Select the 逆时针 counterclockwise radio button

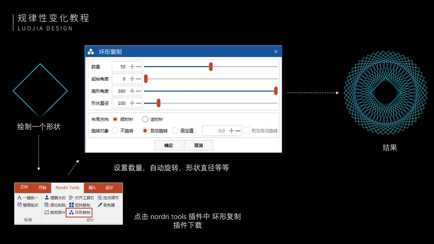pyautogui.click(x=145, y=119)
